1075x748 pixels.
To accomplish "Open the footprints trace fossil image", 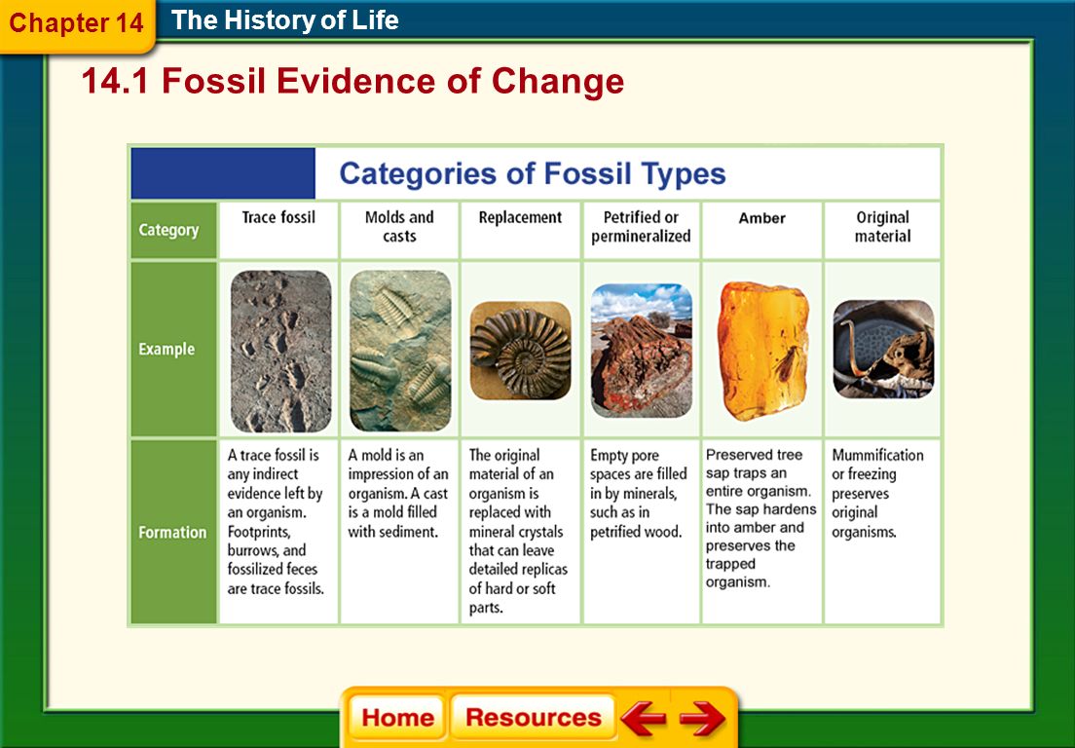I will pyautogui.click(x=280, y=351).
